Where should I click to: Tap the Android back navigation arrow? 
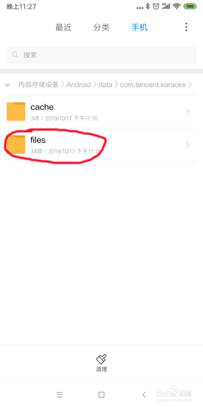[x=144, y=395]
